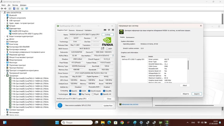
Task: Toggle the Ray Tracing checkbox
Action: tap(80, 94)
